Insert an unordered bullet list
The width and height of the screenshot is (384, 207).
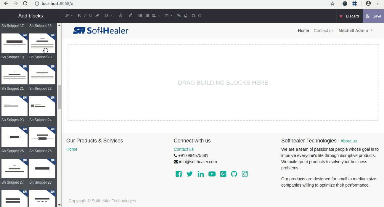(140, 16)
